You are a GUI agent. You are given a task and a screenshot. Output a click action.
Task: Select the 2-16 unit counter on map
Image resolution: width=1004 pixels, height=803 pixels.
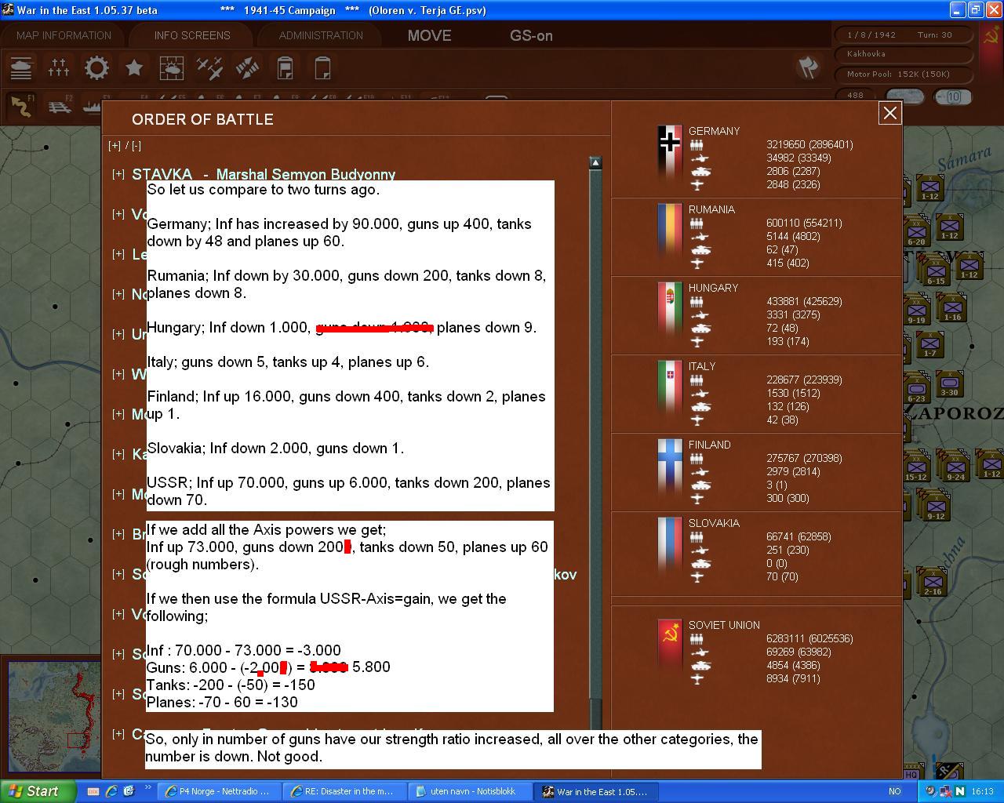pyautogui.click(x=933, y=583)
